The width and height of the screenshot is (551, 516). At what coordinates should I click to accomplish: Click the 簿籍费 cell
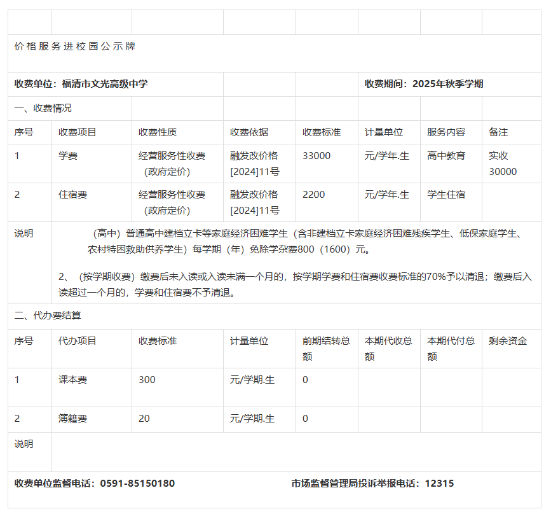coord(72,419)
